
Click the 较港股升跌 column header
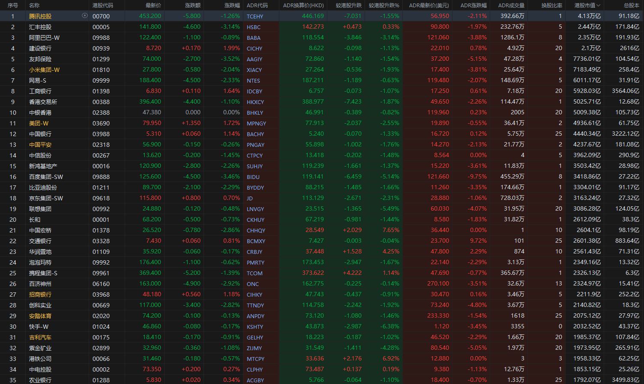click(x=349, y=5)
